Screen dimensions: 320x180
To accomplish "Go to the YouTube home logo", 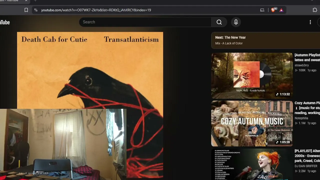I will click(x=5, y=22).
